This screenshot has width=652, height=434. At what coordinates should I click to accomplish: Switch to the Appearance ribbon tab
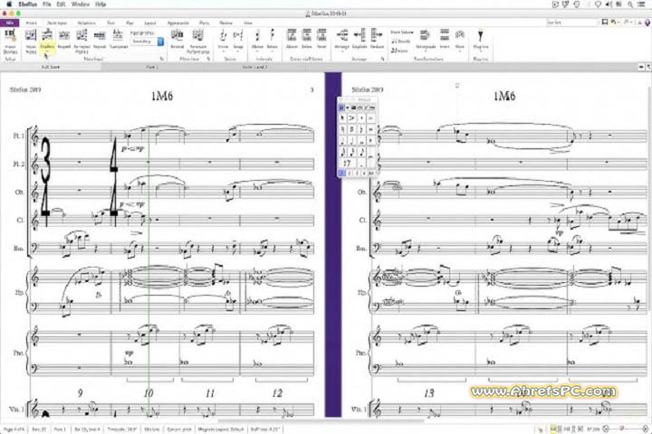pyautogui.click(x=178, y=23)
